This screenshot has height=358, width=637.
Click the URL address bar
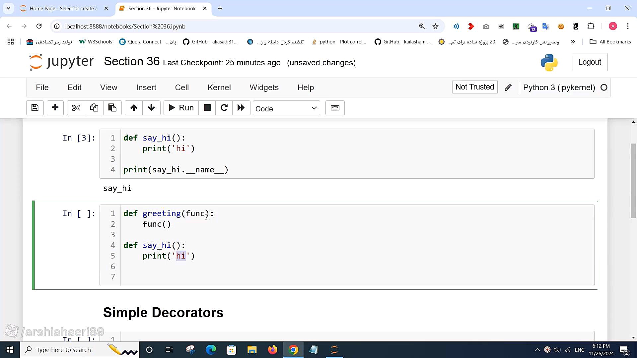point(232,26)
